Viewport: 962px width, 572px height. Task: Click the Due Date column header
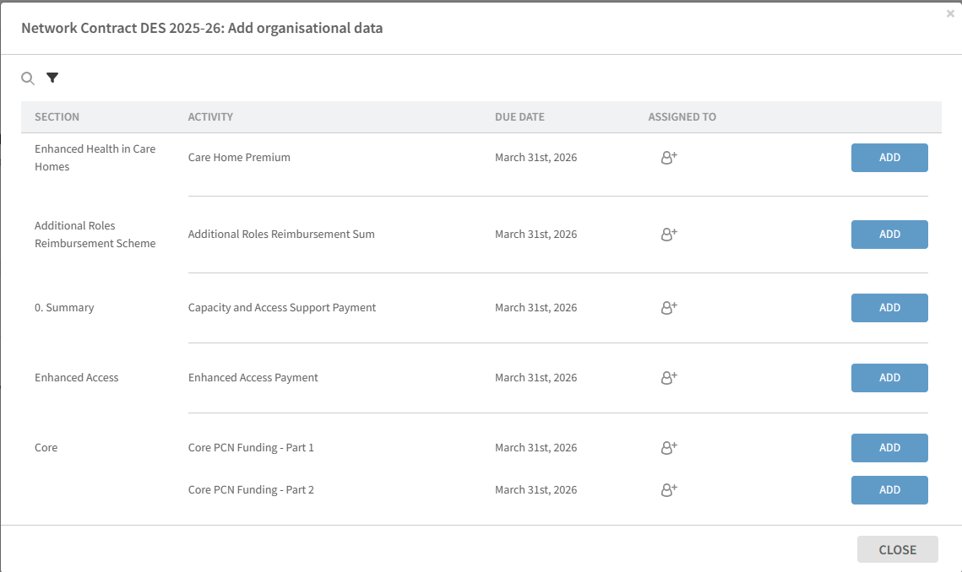click(x=519, y=117)
